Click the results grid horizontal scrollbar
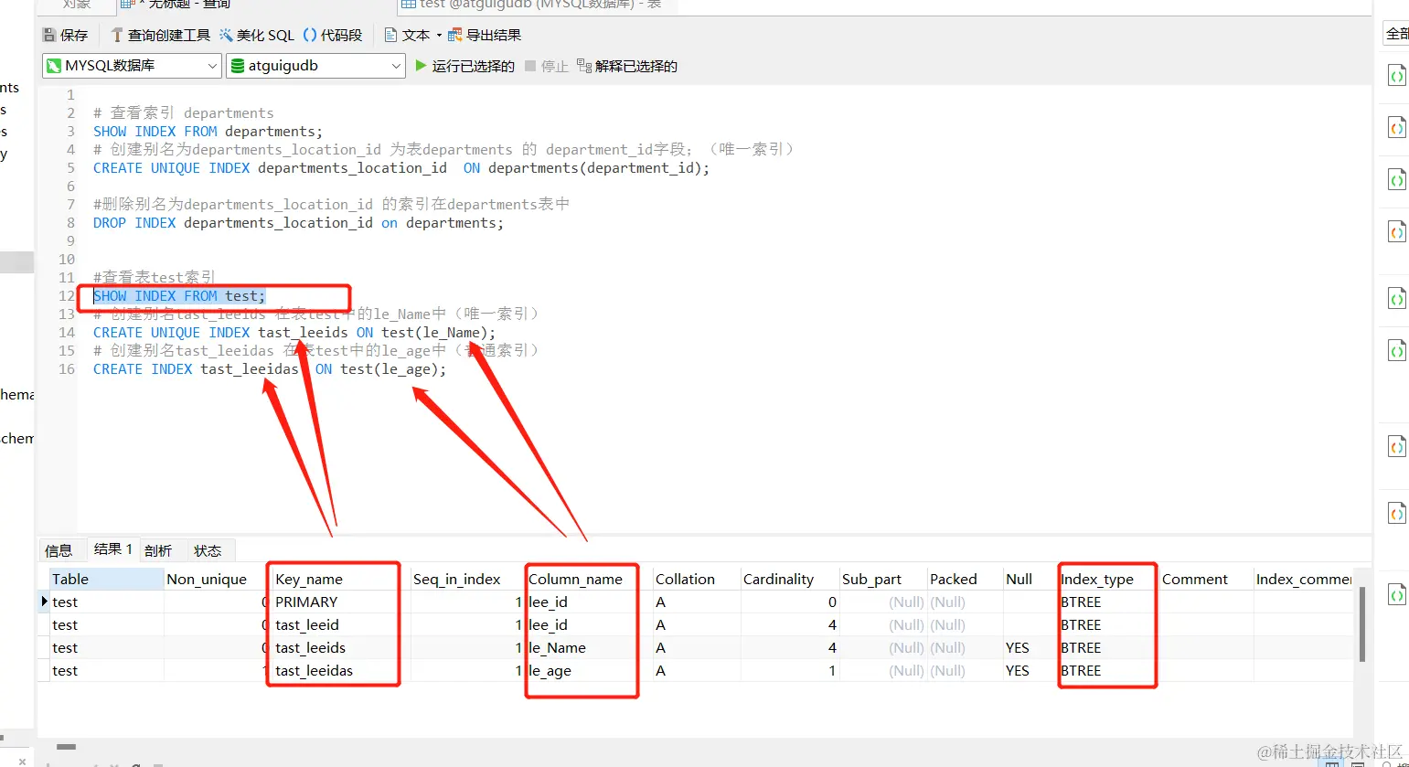1409x767 pixels. point(67,747)
